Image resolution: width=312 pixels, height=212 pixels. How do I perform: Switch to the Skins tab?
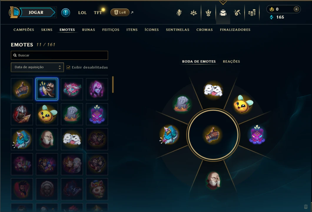[47, 30]
